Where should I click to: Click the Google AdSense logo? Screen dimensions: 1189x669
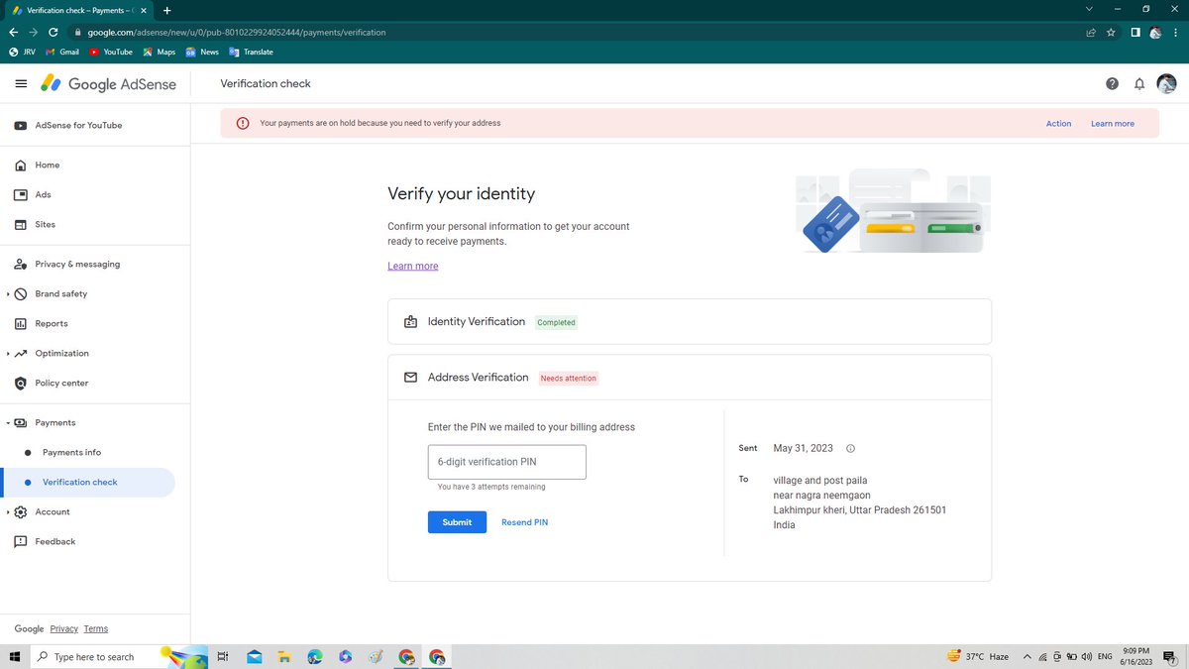pos(108,84)
